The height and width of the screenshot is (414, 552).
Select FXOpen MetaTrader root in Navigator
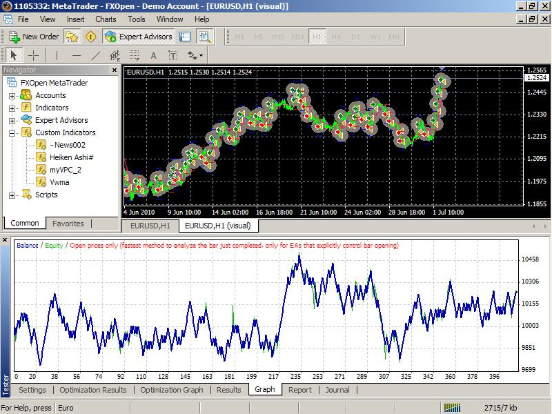click(x=54, y=83)
